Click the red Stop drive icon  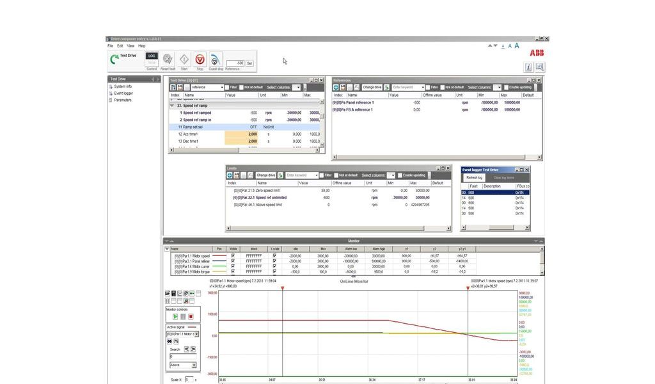click(x=200, y=60)
